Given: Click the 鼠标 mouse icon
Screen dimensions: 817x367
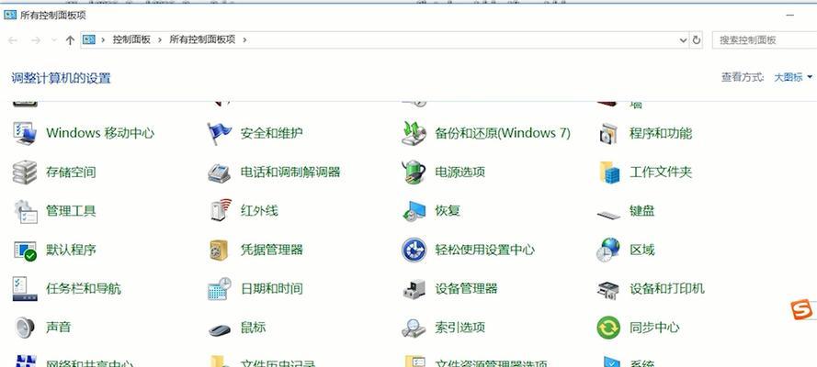Looking at the screenshot, I should (x=220, y=329).
